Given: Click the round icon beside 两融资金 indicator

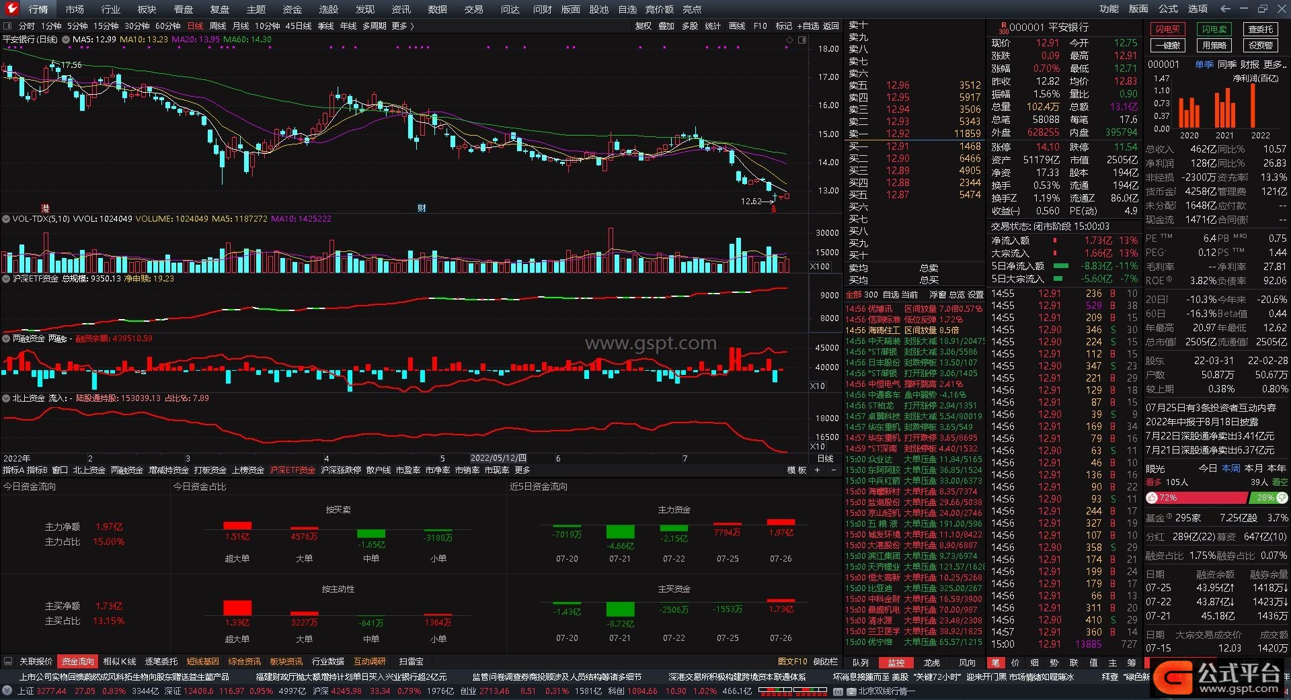Looking at the screenshot, I should tap(6, 339).
